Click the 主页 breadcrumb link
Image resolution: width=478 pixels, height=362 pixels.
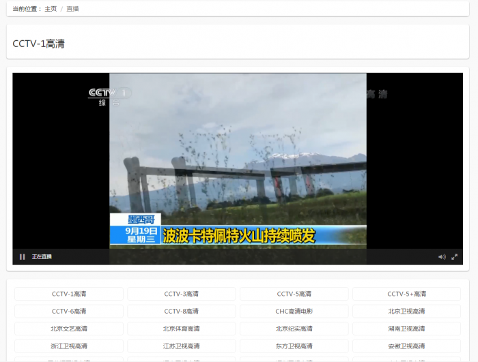pyautogui.click(x=51, y=9)
